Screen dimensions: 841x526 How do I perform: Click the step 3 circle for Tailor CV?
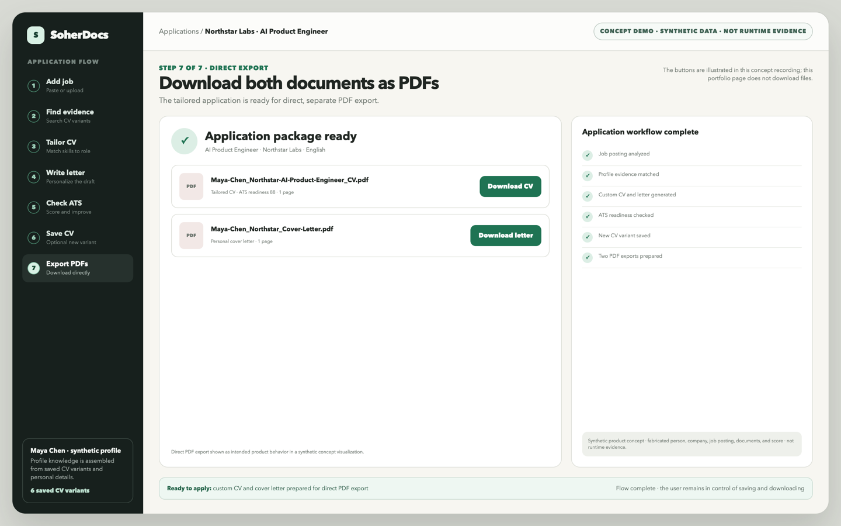(x=34, y=147)
